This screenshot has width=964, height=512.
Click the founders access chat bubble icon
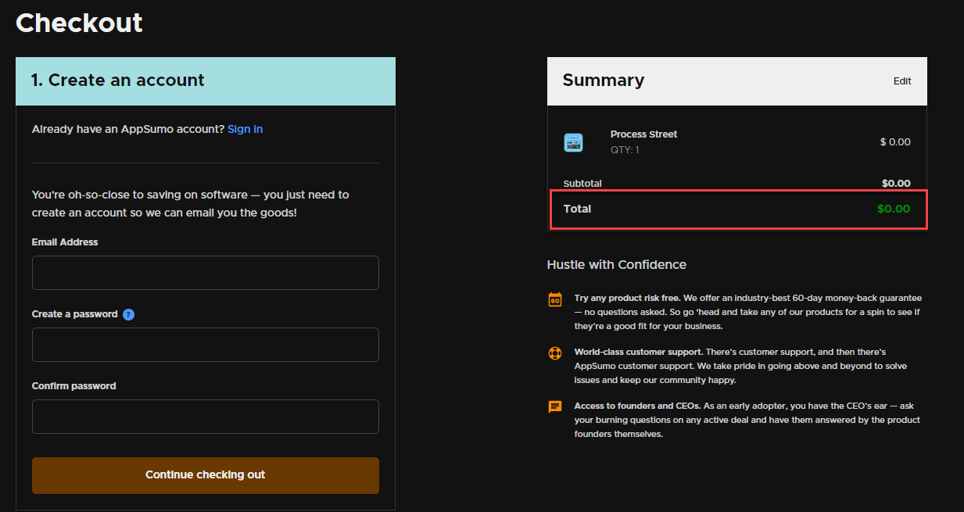coord(555,406)
